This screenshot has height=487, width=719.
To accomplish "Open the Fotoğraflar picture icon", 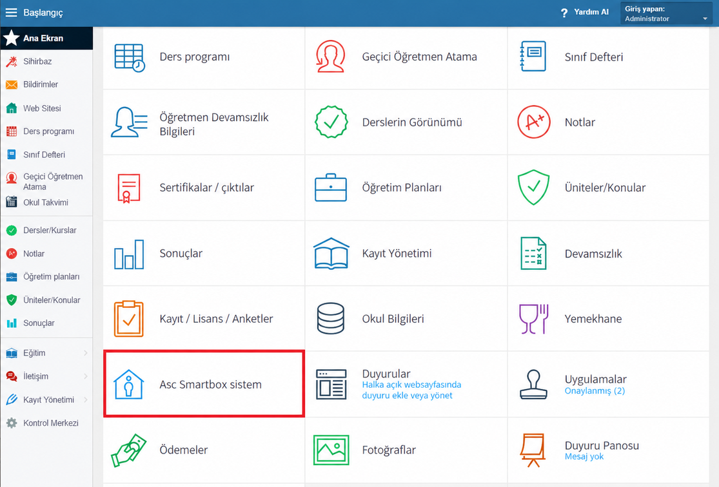I will [331, 450].
